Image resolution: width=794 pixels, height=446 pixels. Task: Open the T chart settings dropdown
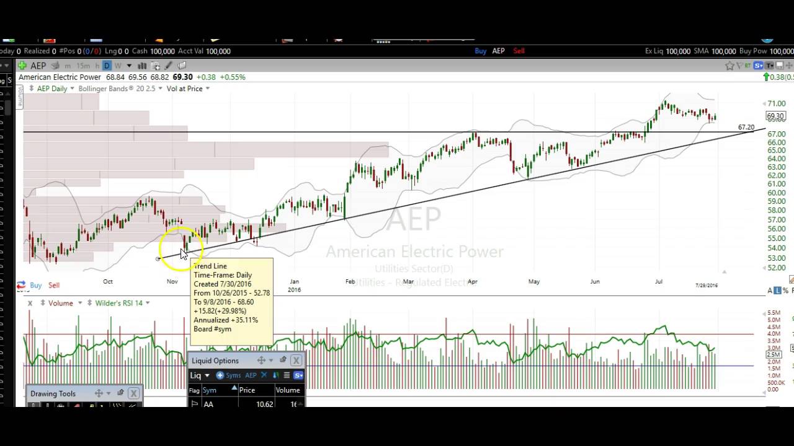click(x=769, y=66)
